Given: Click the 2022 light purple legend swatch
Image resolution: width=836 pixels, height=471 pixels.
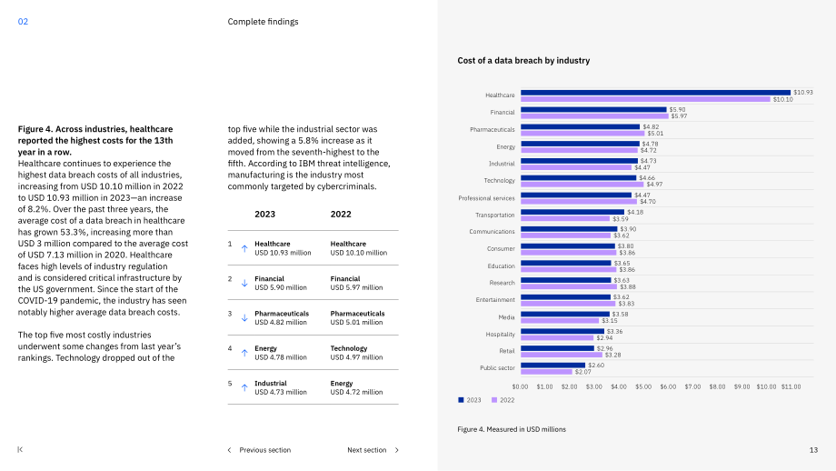Looking at the screenshot, I should point(494,400).
